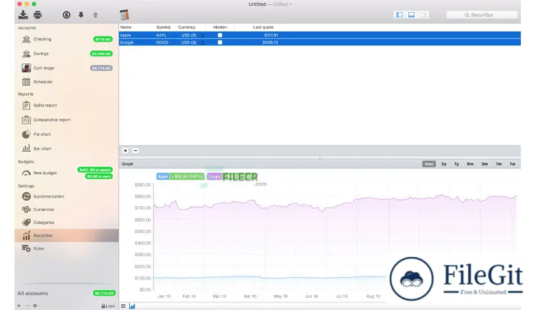
Task: Sort by the Hidden column header
Action: click(x=220, y=28)
